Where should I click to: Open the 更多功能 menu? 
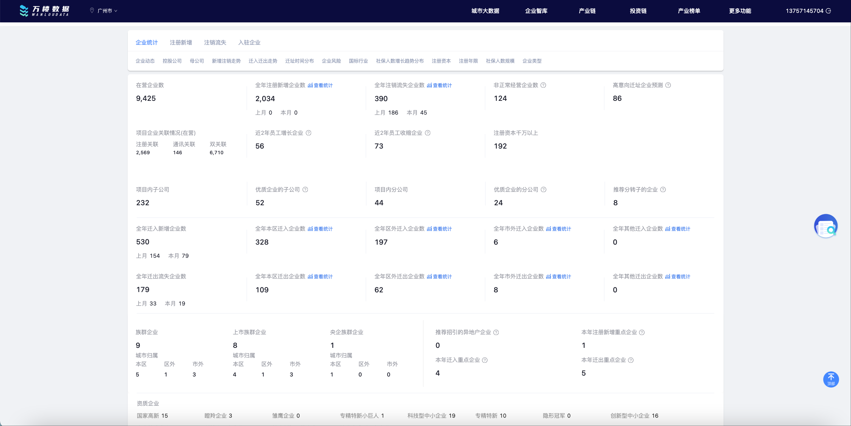(x=740, y=11)
